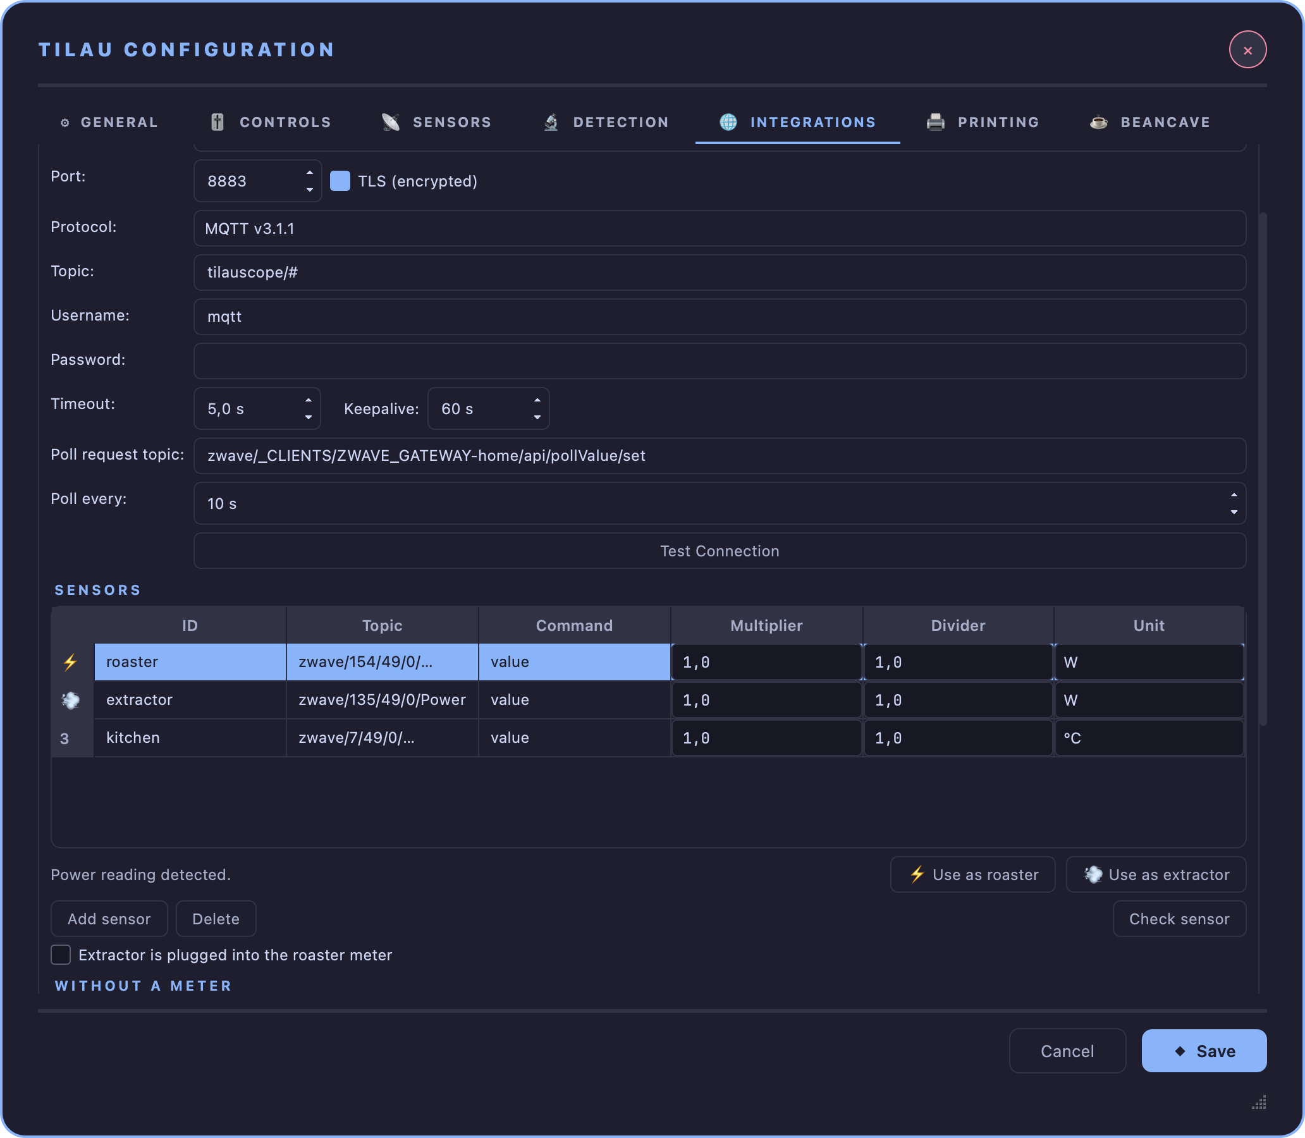Toggle the TLS (encrypted) checkbox
The width and height of the screenshot is (1305, 1138).
tap(340, 181)
